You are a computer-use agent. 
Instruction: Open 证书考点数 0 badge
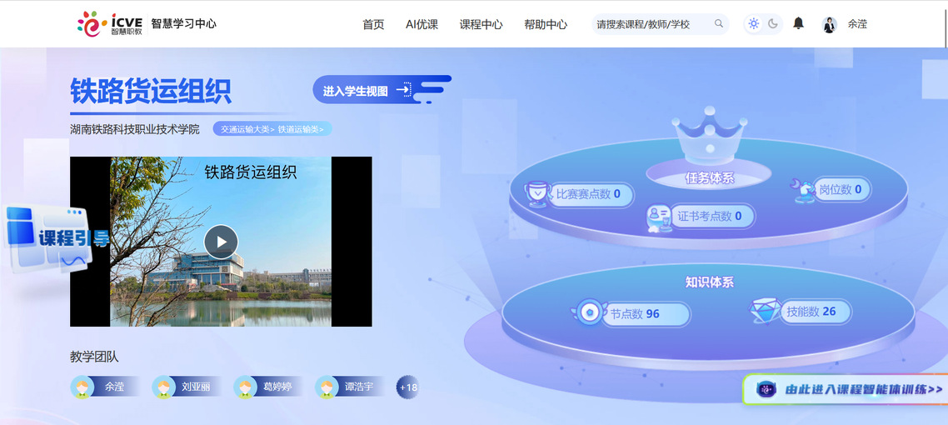pos(712,217)
